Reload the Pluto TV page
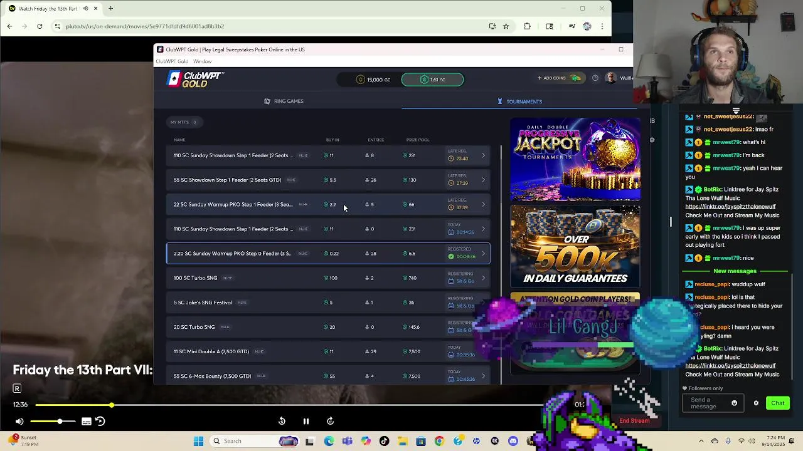The height and width of the screenshot is (451, 803). pos(40,26)
